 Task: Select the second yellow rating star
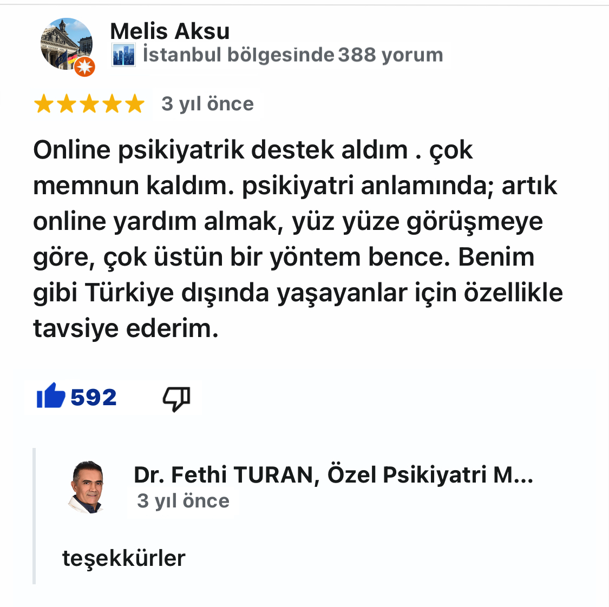click(x=67, y=104)
